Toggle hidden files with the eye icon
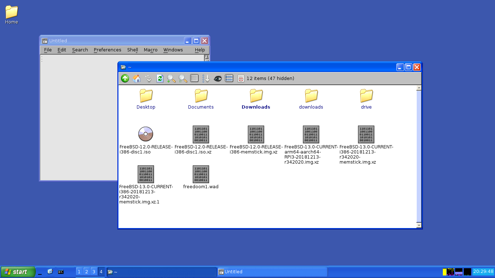495x278 pixels. [x=217, y=78]
